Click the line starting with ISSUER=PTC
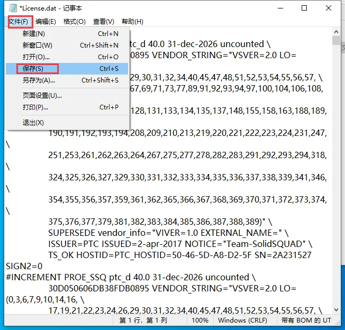 point(180,244)
